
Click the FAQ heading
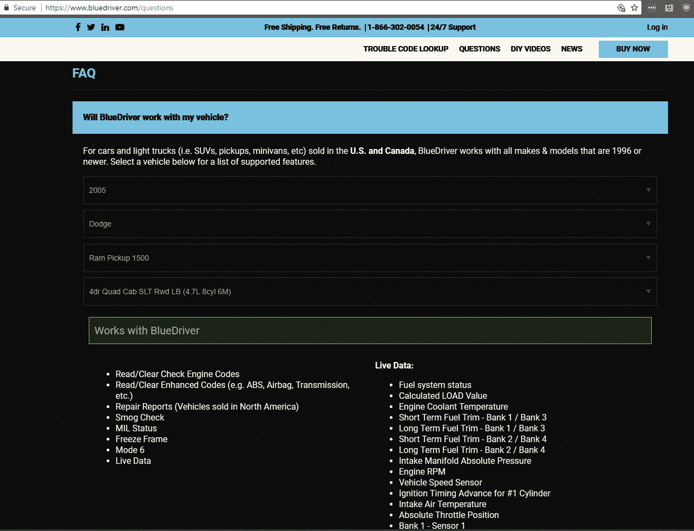pos(84,73)
